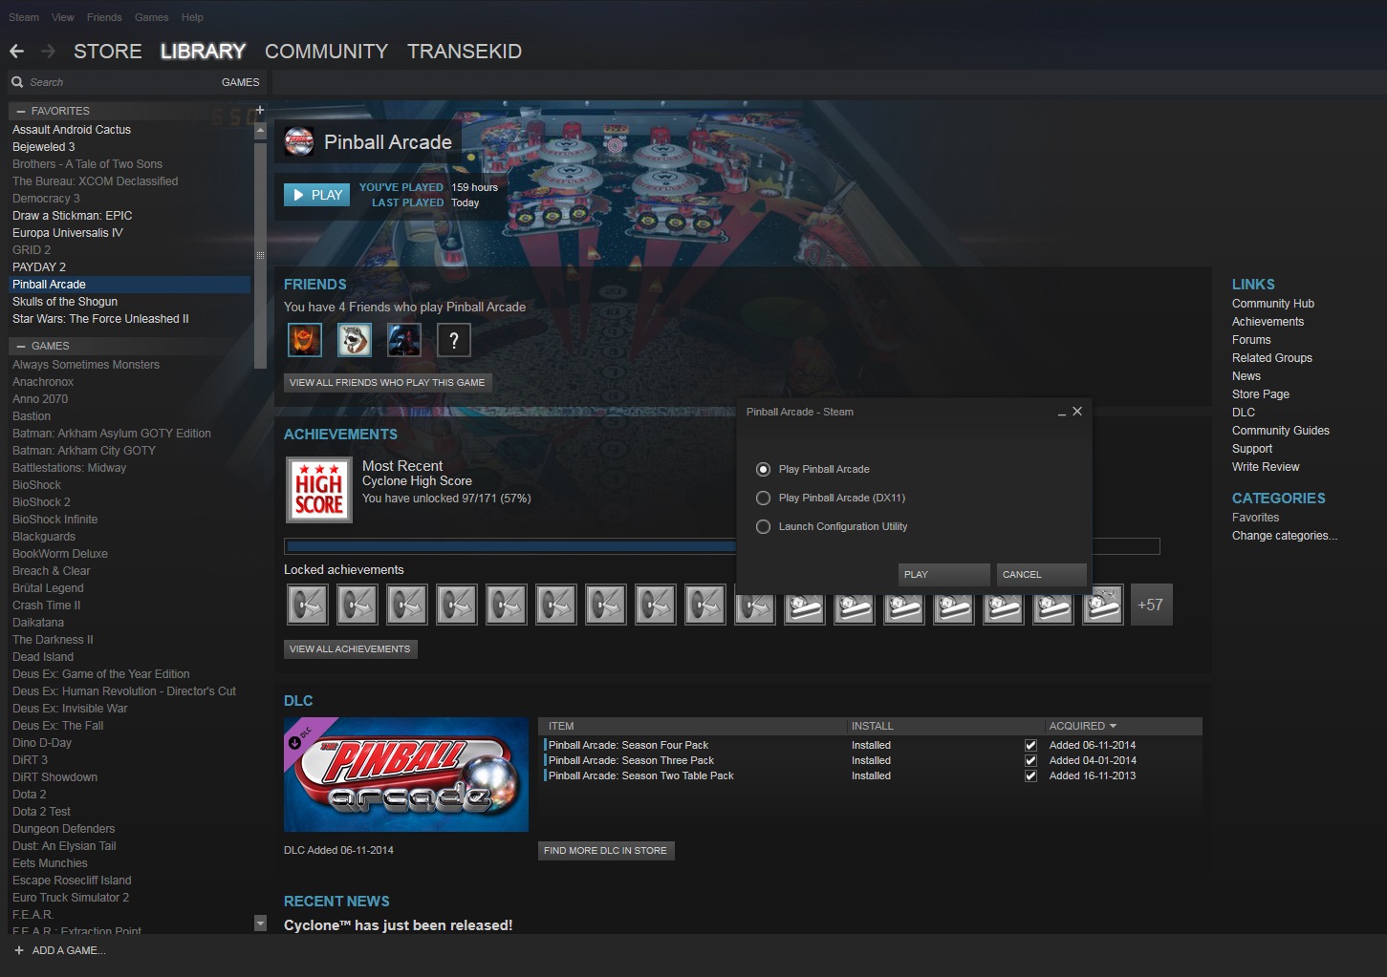
Task: Toggle Season Four Pack install checkbox
Action: point(1030,745)
